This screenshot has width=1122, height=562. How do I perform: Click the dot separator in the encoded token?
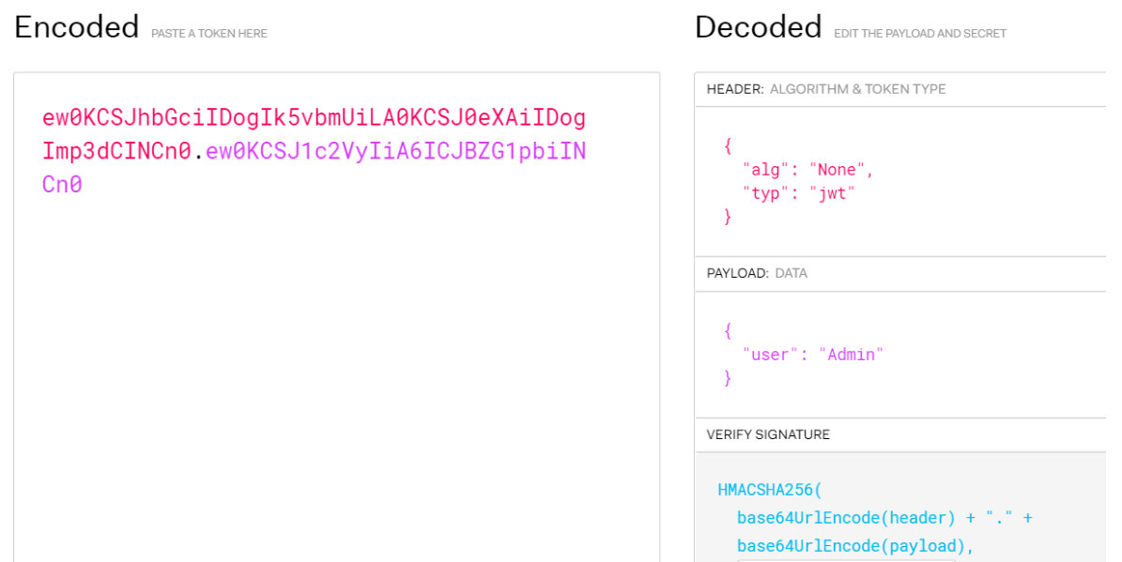198,152
